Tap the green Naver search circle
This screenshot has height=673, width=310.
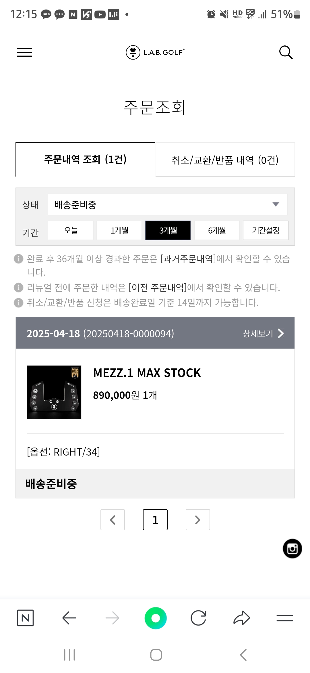[x=156, y=618]
